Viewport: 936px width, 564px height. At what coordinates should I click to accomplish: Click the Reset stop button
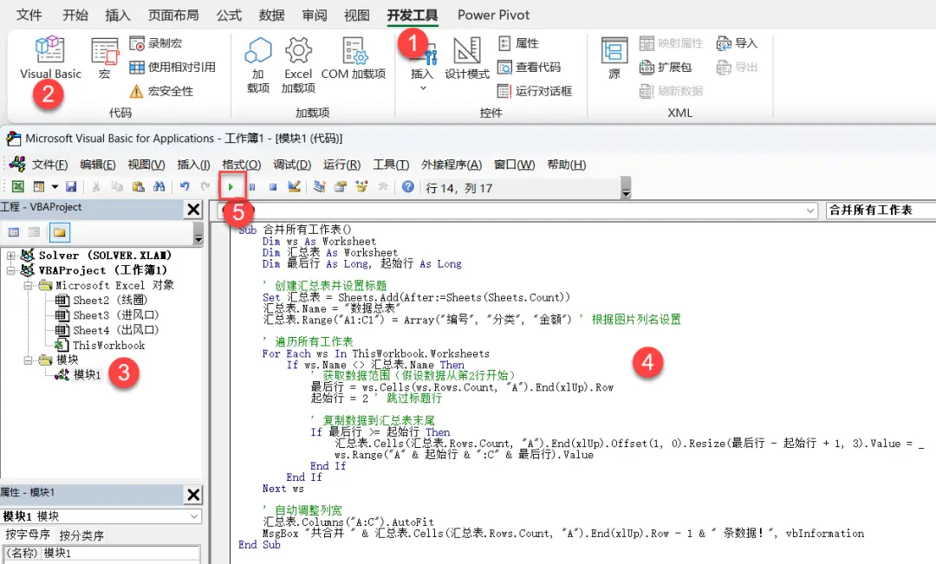pyautogui.click(x=273, y=187)
